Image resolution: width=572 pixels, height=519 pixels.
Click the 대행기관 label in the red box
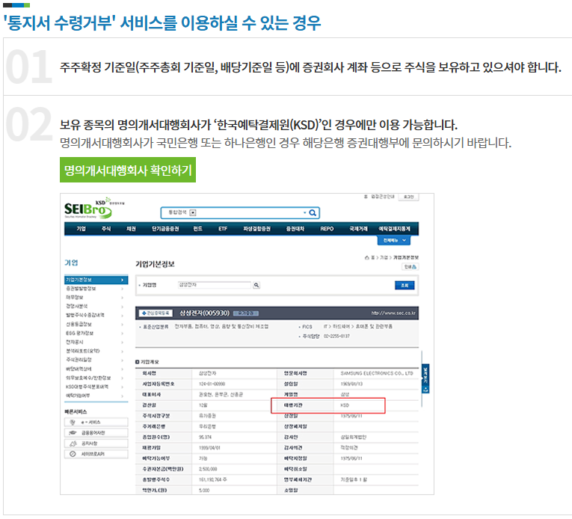coord(293,405)
